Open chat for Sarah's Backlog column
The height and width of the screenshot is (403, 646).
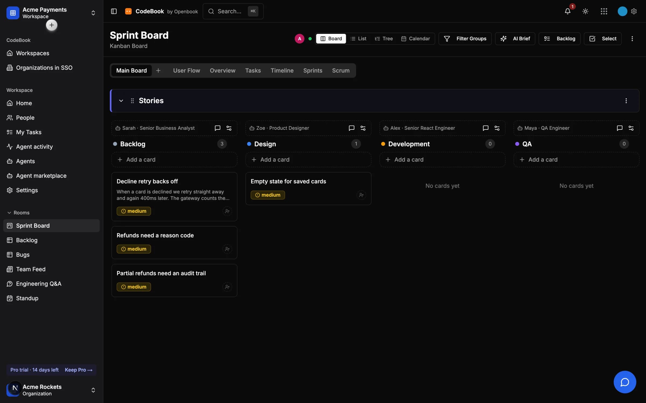[217, 128]
